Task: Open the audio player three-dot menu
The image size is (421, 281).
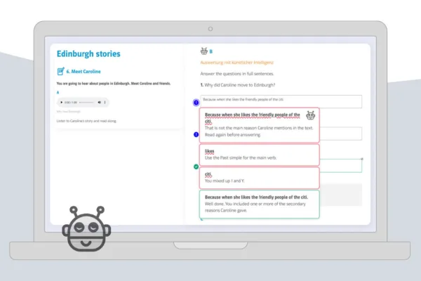Action: (105, 103)
